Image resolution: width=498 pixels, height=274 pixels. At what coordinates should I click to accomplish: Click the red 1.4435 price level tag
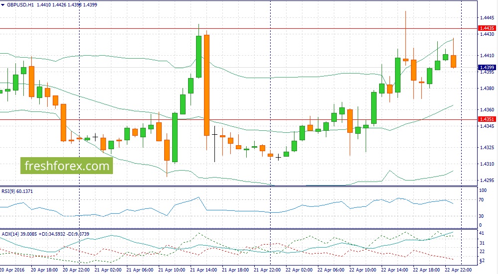click(487, 29)
